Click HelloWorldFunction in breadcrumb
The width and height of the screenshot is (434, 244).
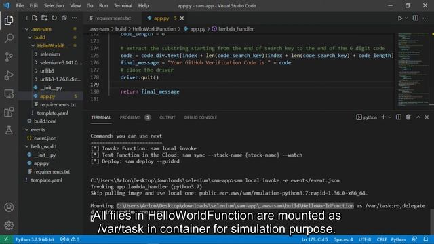pyautogui.click(x=154, y=28)
